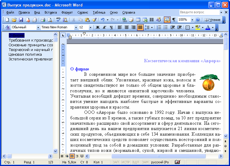Open the Правка menu
Viewport: 230px width, 166px height.
[x=24, y=12]
